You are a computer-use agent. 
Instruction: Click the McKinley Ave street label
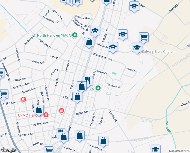click(x=21, y=85)
